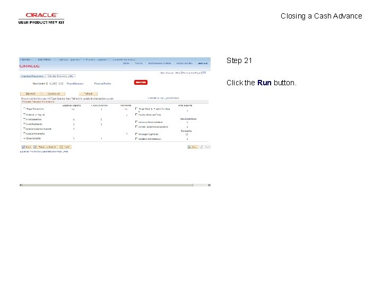Click the Run button
Screen dimensions: 382x286
pos(141,83)
